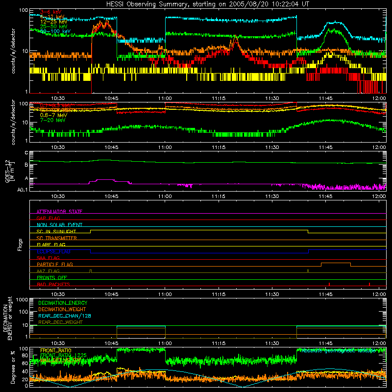392x392 pixels.
Task: Click the 80 tick on Degrees axis
Action: pos(25,355)
